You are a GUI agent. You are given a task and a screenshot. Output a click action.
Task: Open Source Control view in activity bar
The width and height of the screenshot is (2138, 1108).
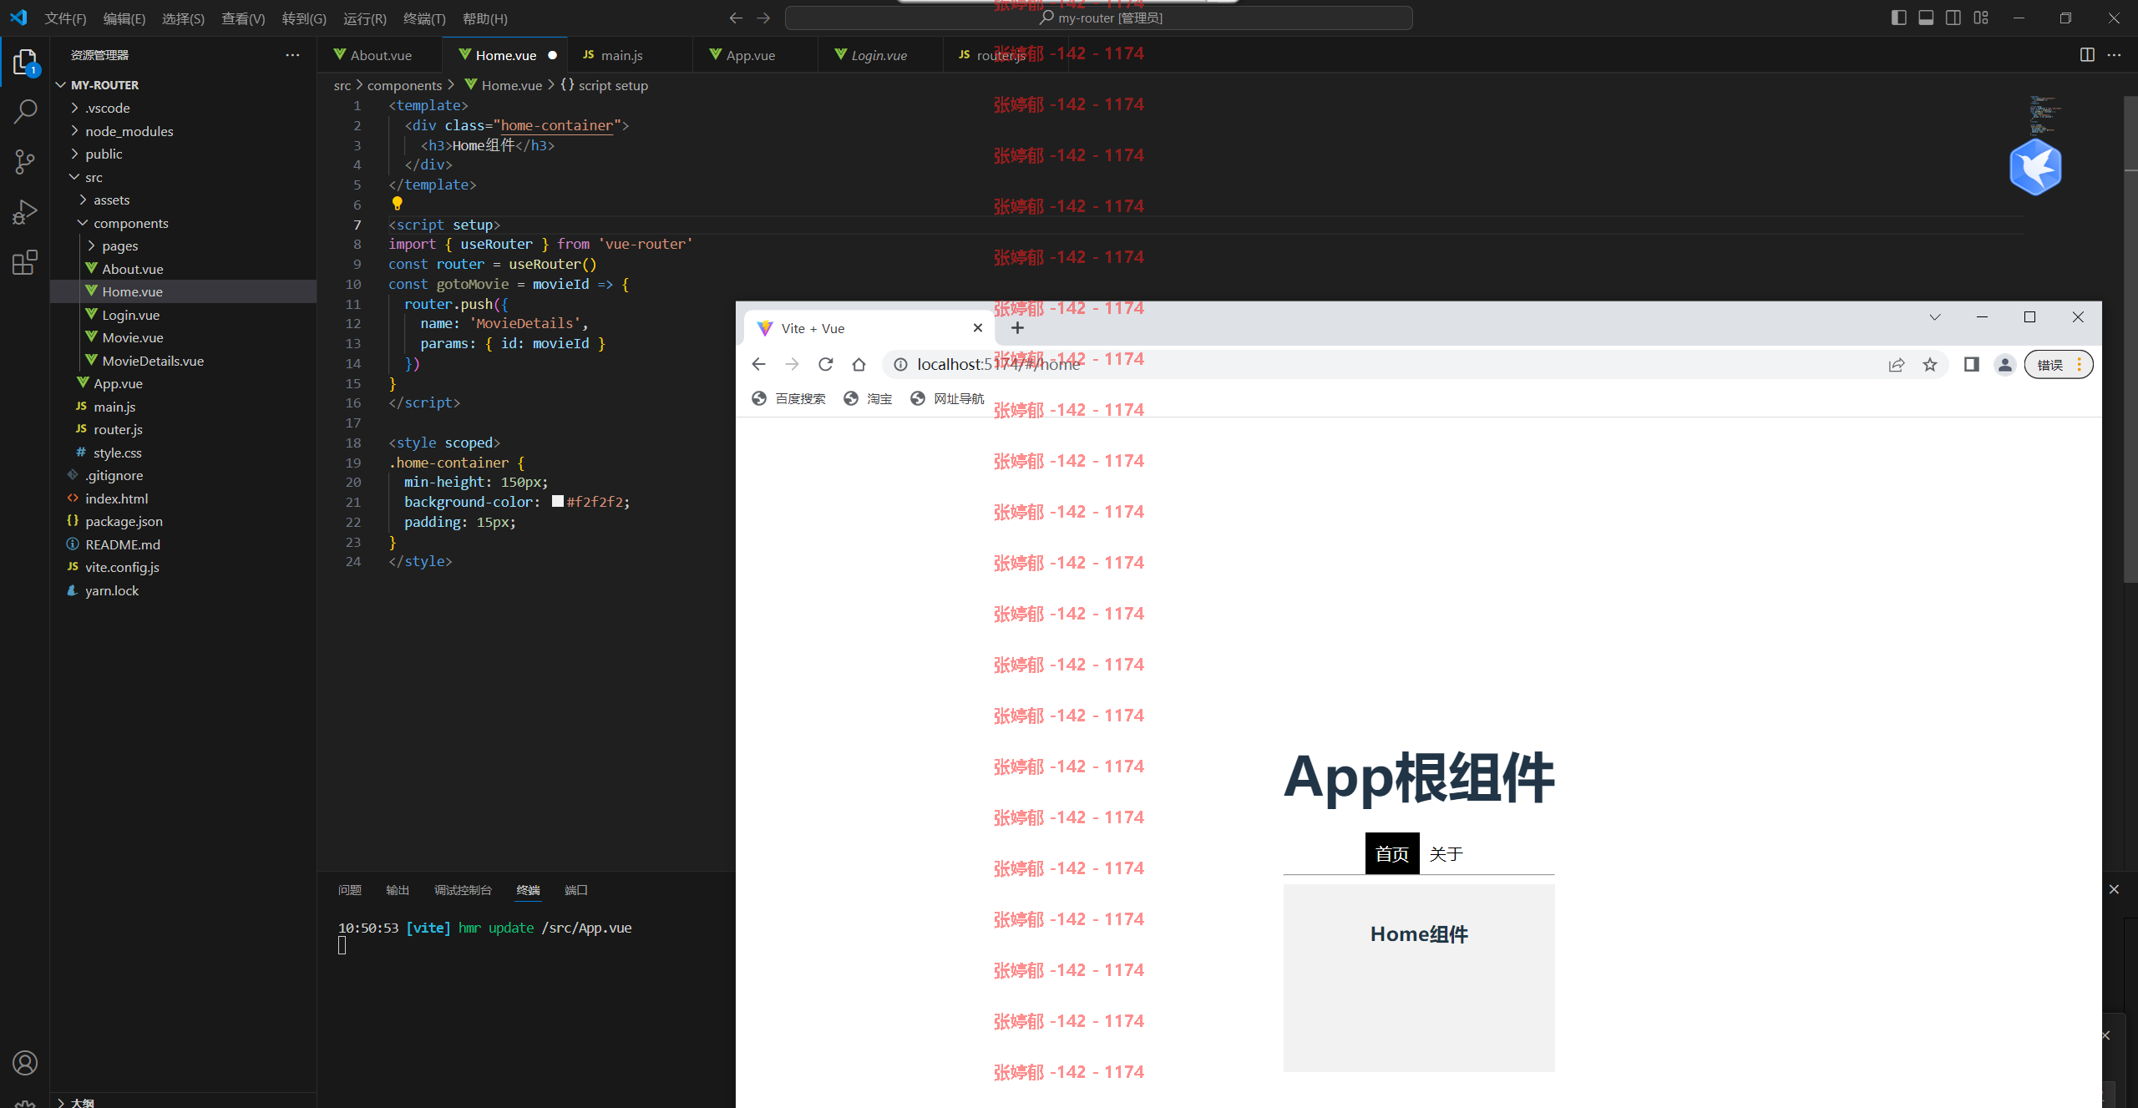point(25,162)
